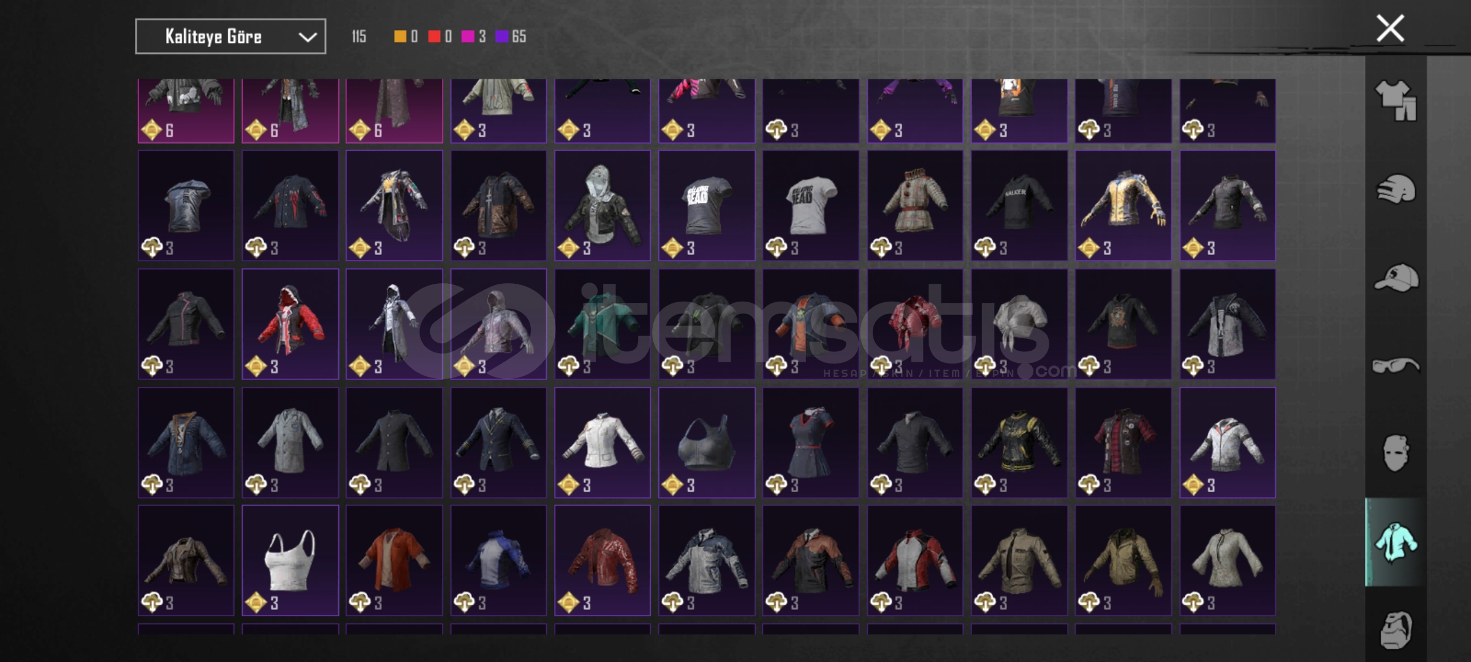Filter by the purple quality swatch
The height and width of the screenshot is (662, 1471).
[502, 37]
